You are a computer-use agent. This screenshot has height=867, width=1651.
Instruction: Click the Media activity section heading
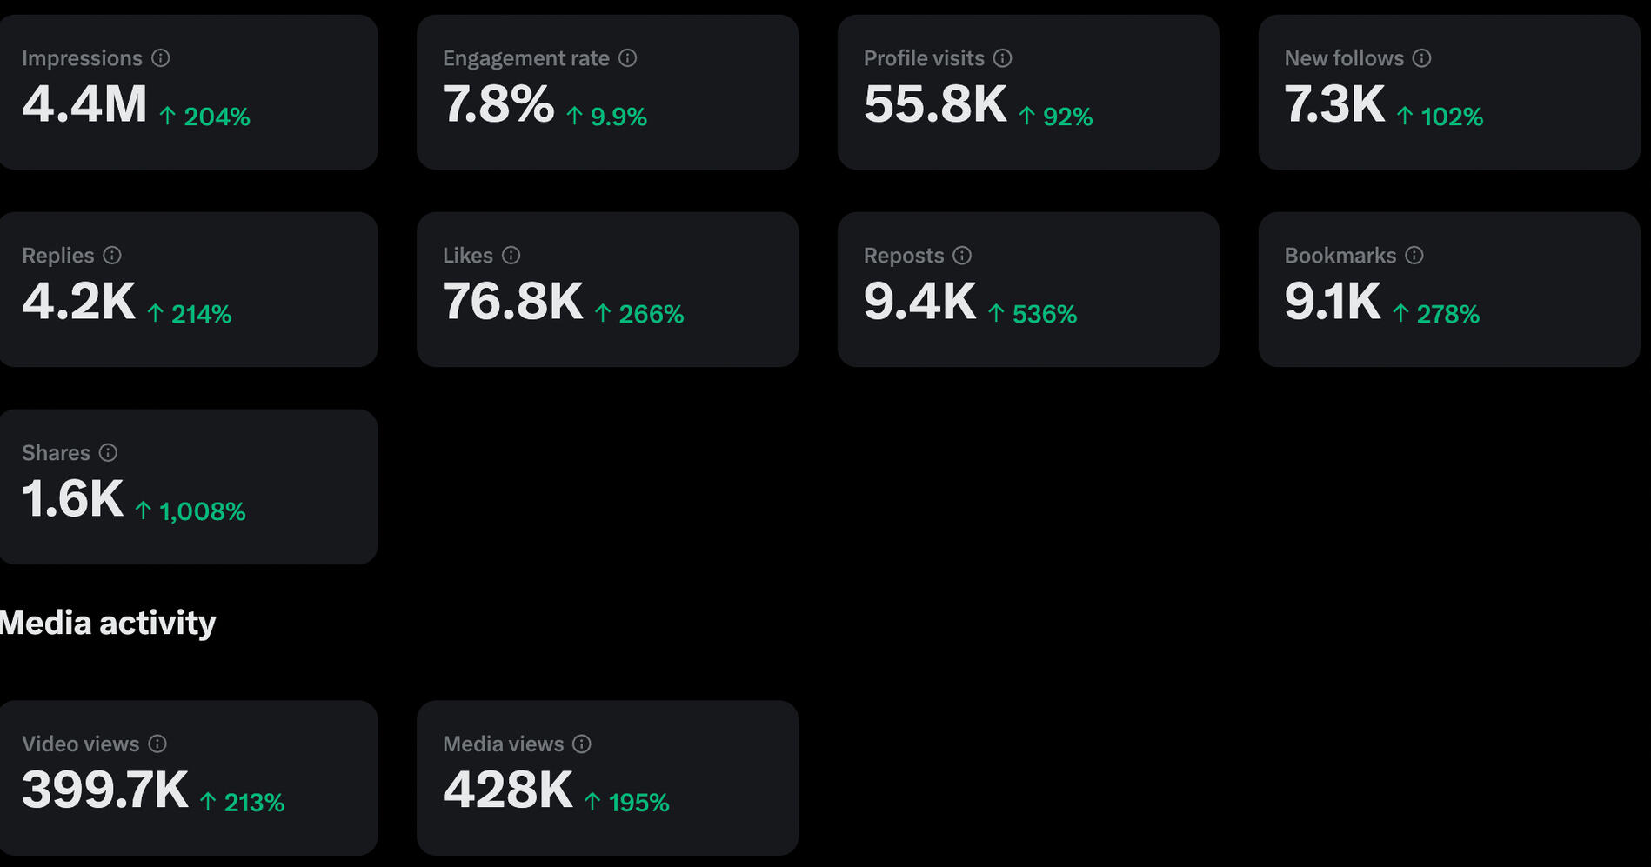pyautogui.click(x=108, y=623)
